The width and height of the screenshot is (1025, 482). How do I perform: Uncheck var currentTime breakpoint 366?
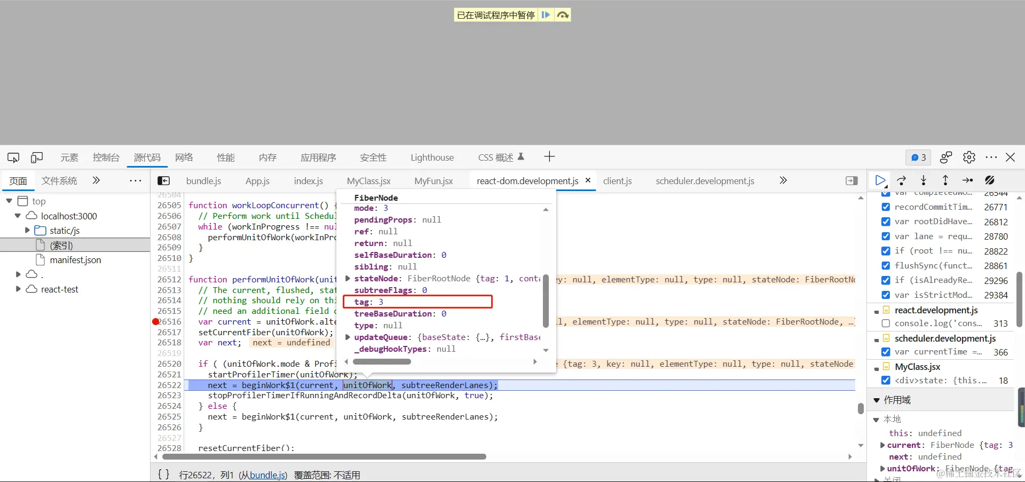click(886, 352)
